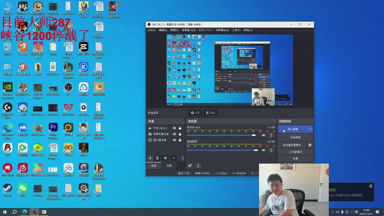Open the 滤镜 filters button
This screenshot has height=216, width=384.
point(210,113)
